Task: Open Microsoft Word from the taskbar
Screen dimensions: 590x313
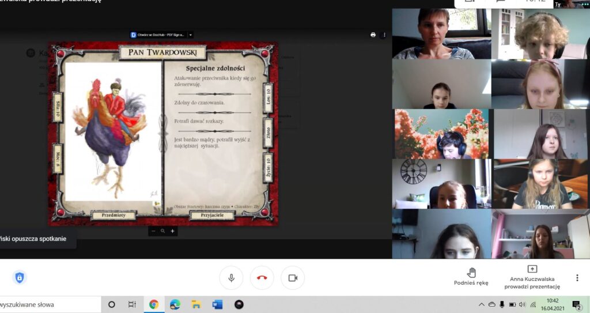Action: [217, 304]
